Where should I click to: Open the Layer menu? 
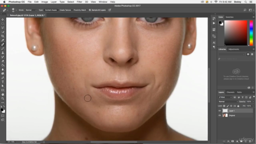(x=54, y=2)
